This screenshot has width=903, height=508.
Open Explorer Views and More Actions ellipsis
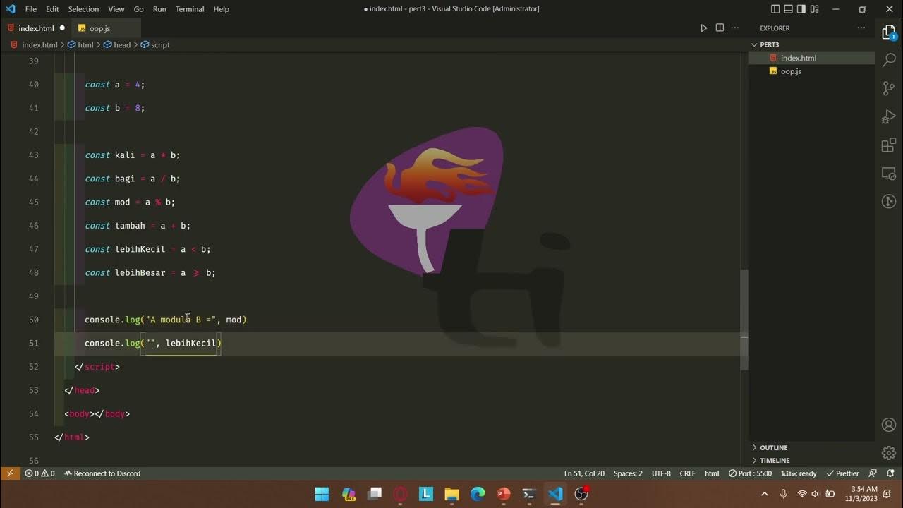tap(861, 28)
